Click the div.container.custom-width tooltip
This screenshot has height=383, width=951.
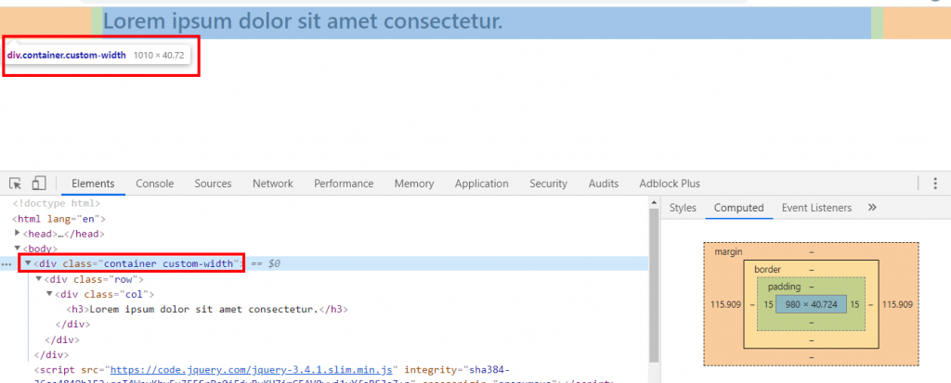point(98,55)
